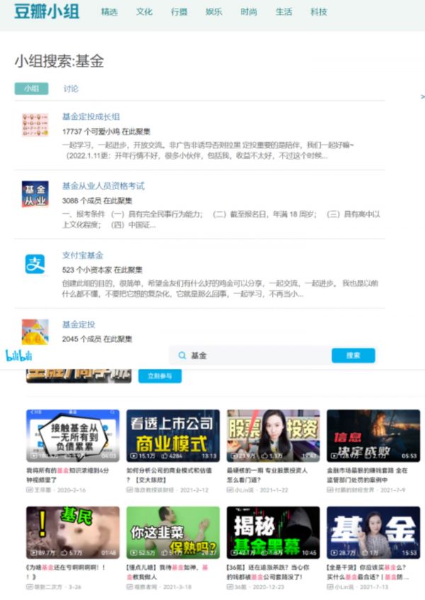Image resolution: width=425 pixels, height=600 pixels.
Task: Open the 基金从业 group avatar icon
Action: (x=35, y=193)
